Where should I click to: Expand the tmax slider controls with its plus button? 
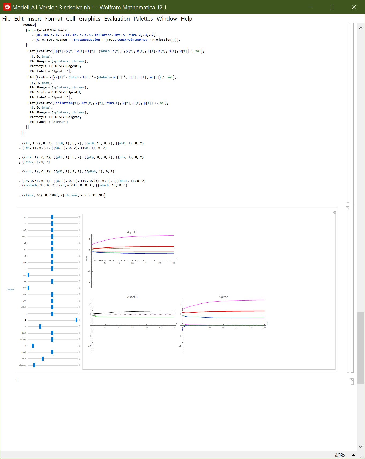[80, 359]
